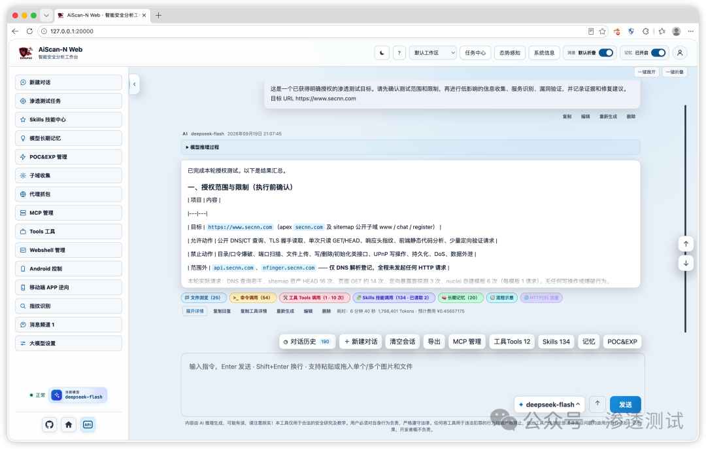This screenshot has width=706, height=449.
Task: Click the 一键展开 button
Action: tap(647, 72)
